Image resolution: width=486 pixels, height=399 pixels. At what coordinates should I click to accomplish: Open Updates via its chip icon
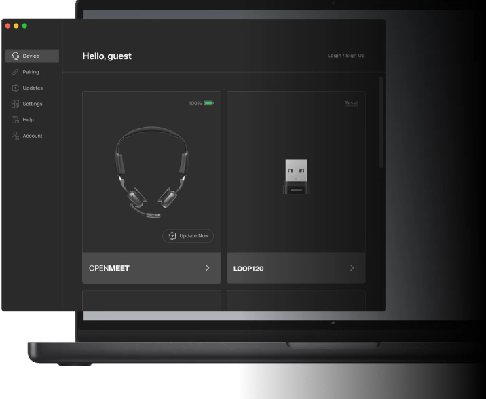pyautogui.click(x=15, y=88)
